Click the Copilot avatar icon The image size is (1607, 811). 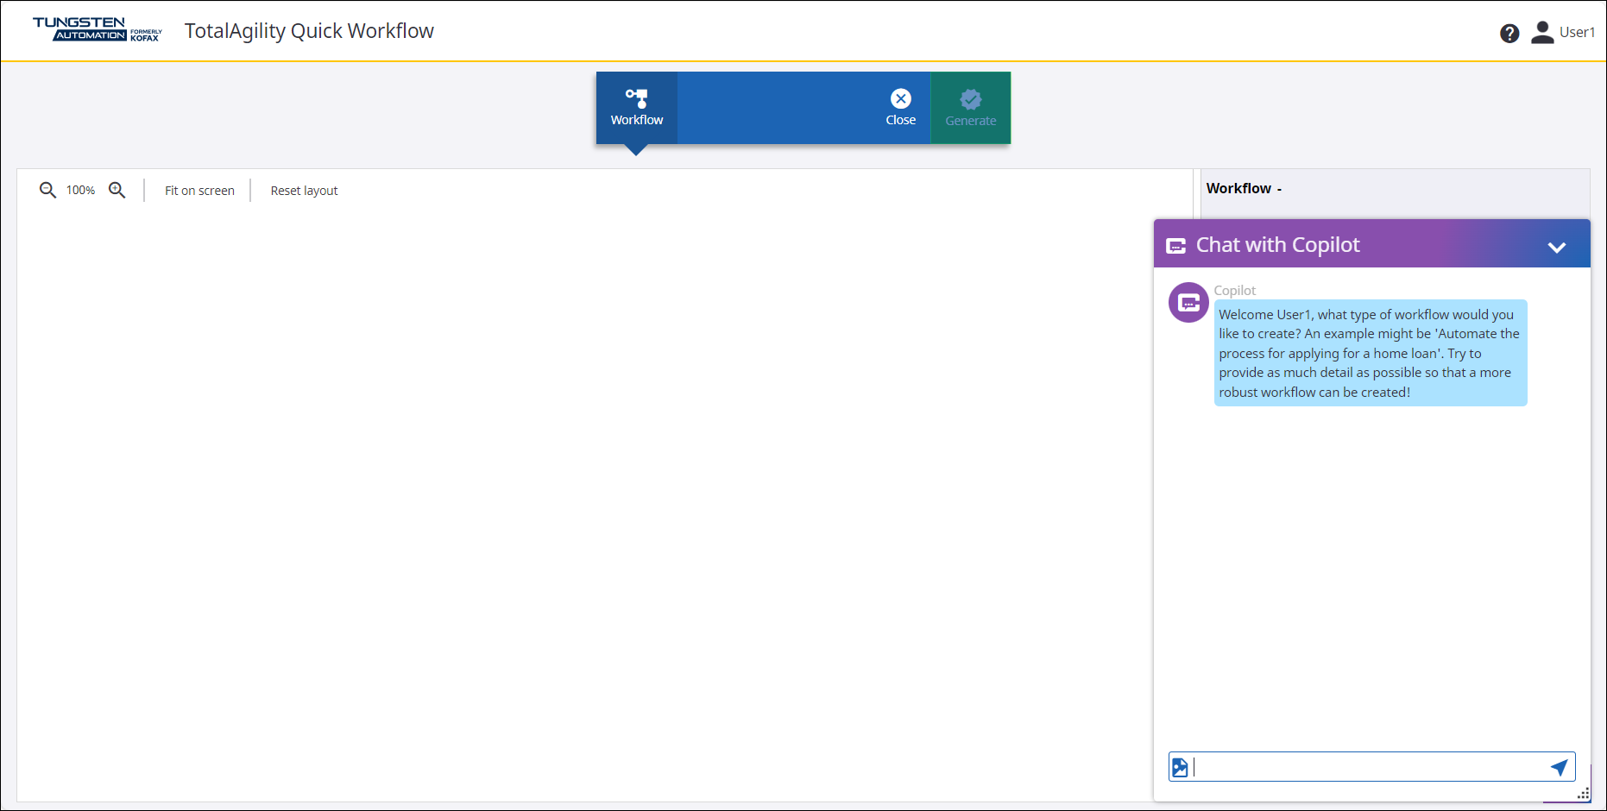[x=1188, y=303]
